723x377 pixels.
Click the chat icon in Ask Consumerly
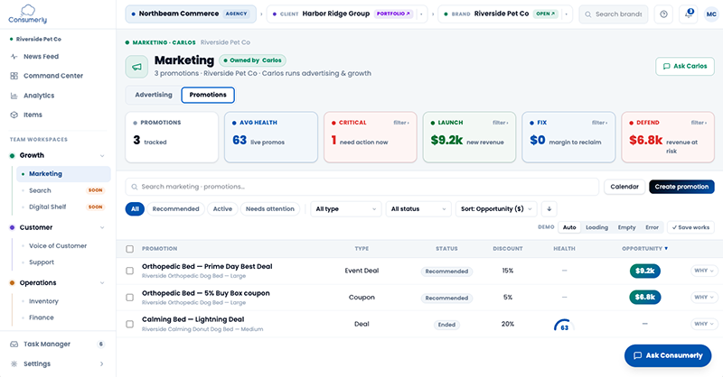(638, 356)
